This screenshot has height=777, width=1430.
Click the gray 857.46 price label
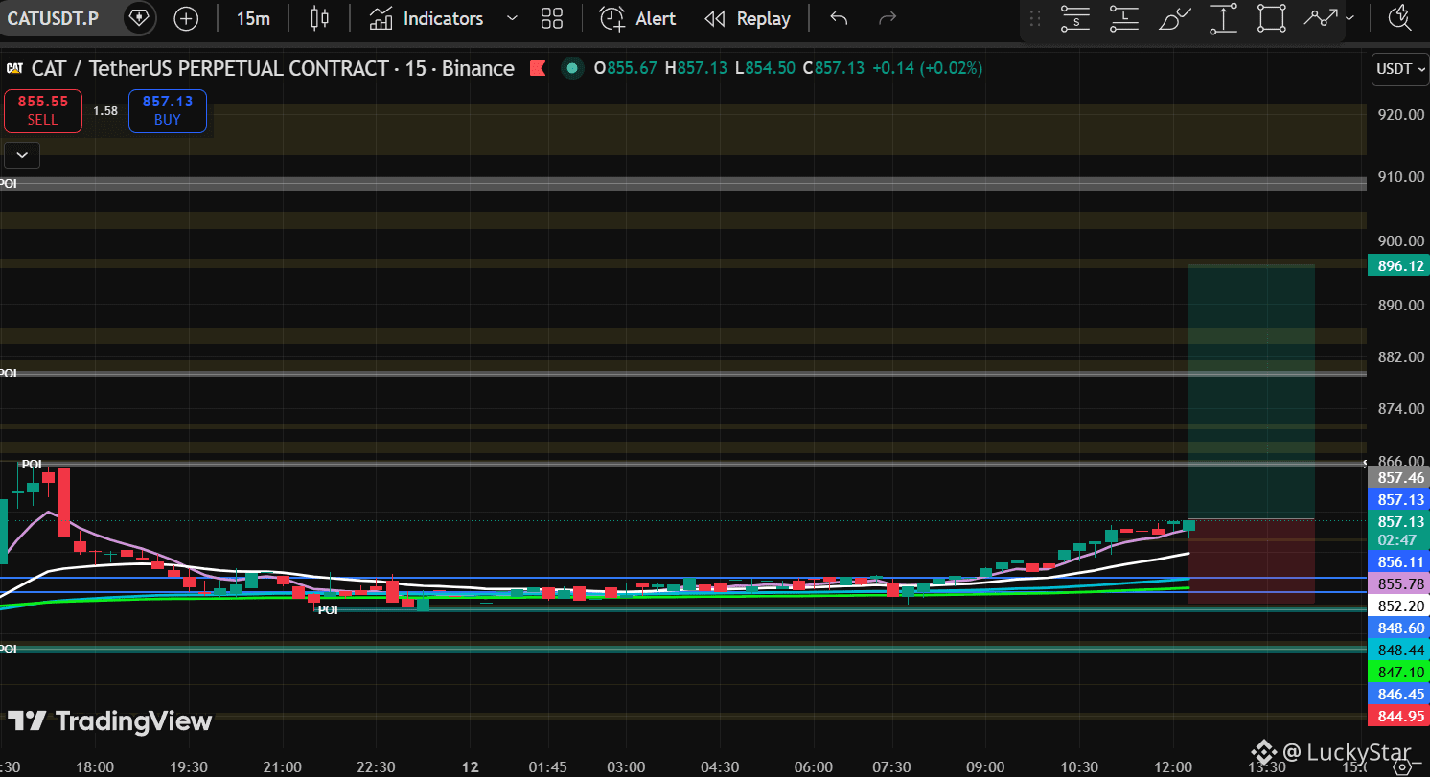pos(1400,477)
